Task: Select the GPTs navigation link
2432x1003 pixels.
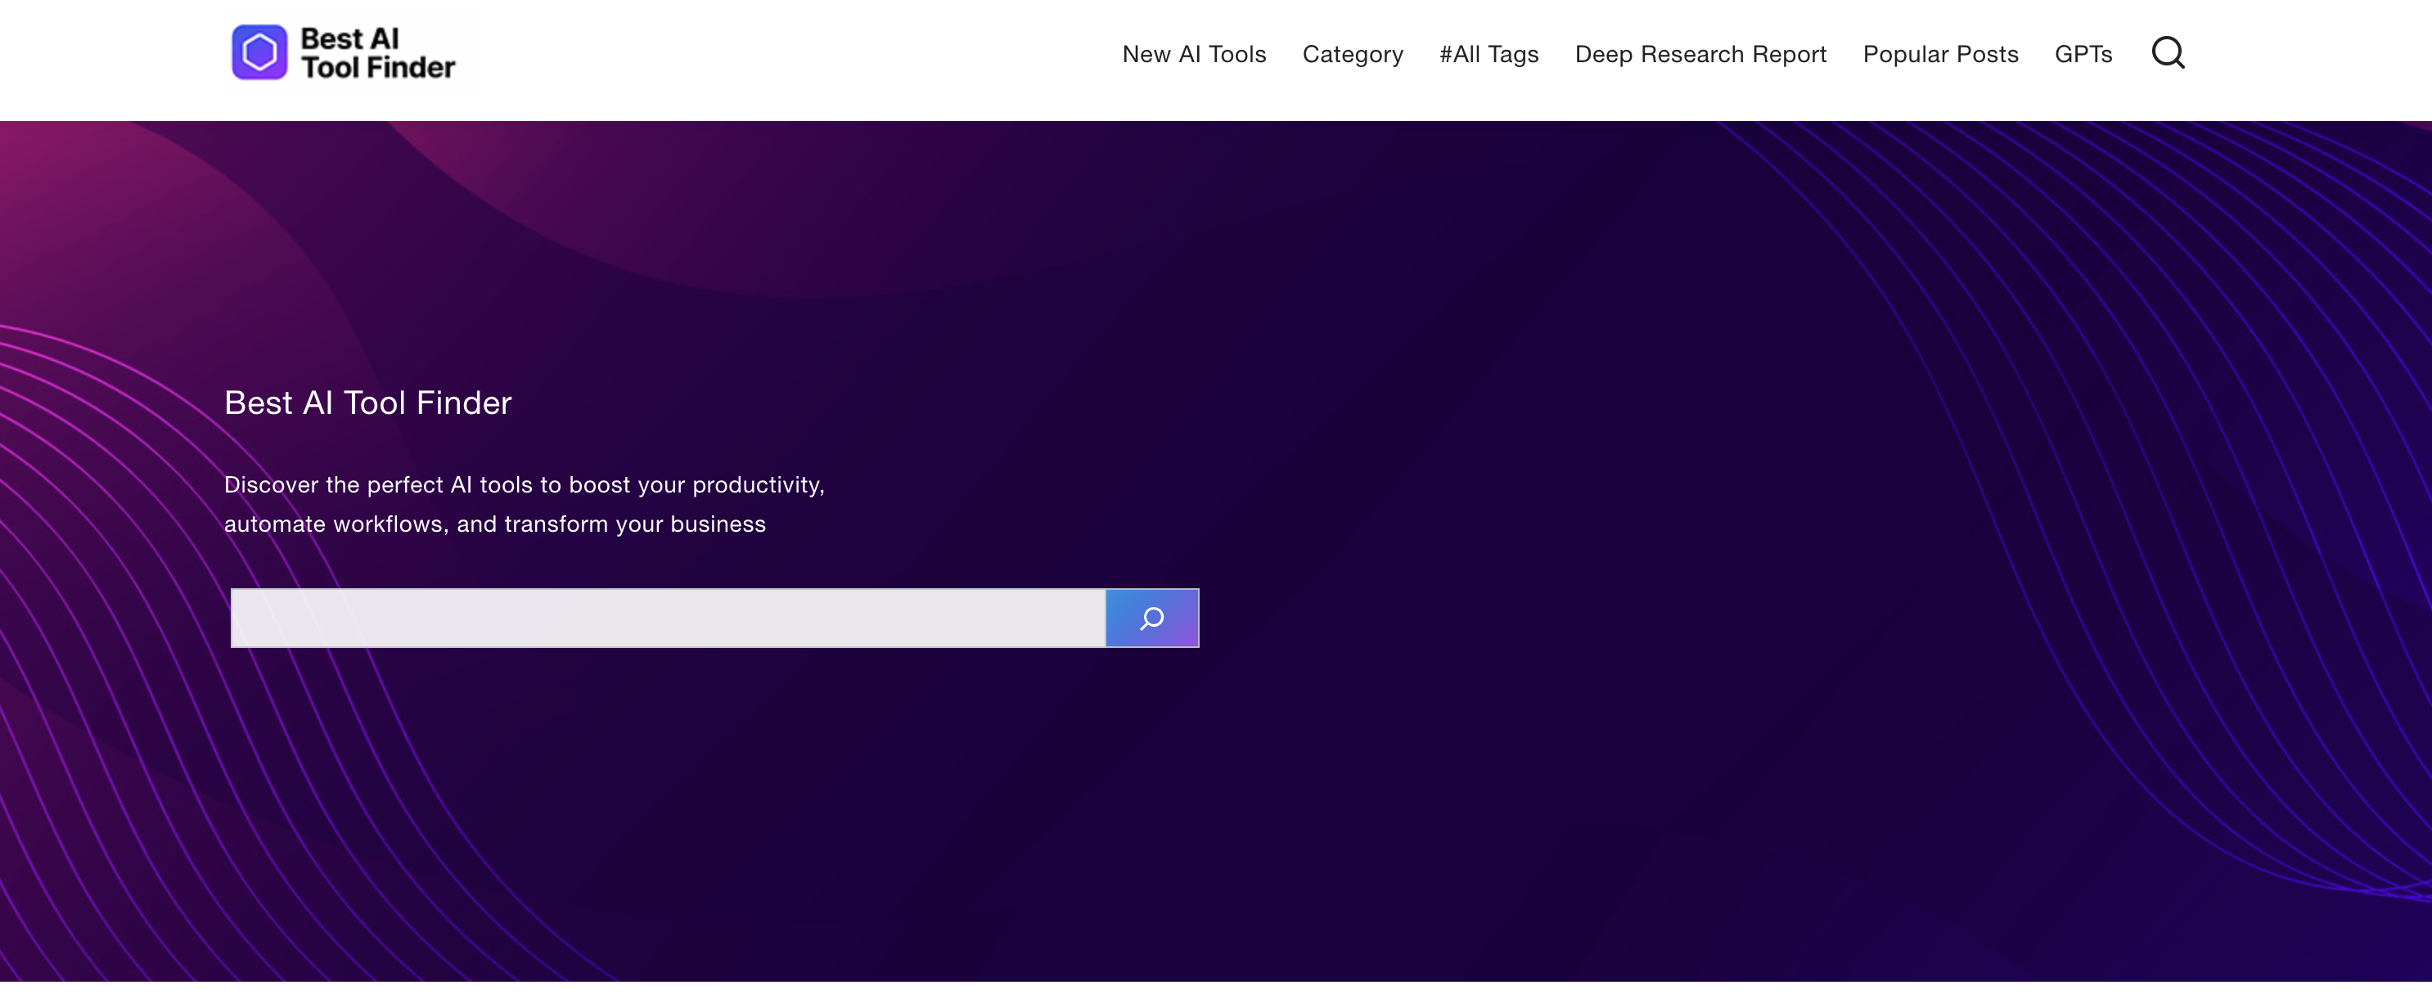Action: [2083, 54]
